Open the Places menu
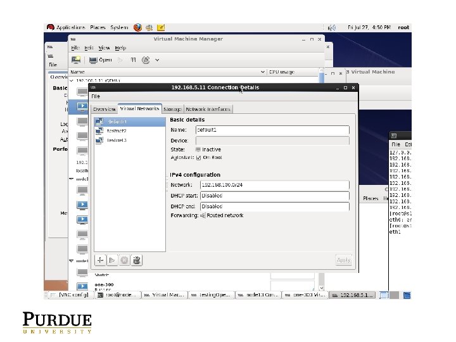This screenshot has height=342, width=456. (98, 27)
